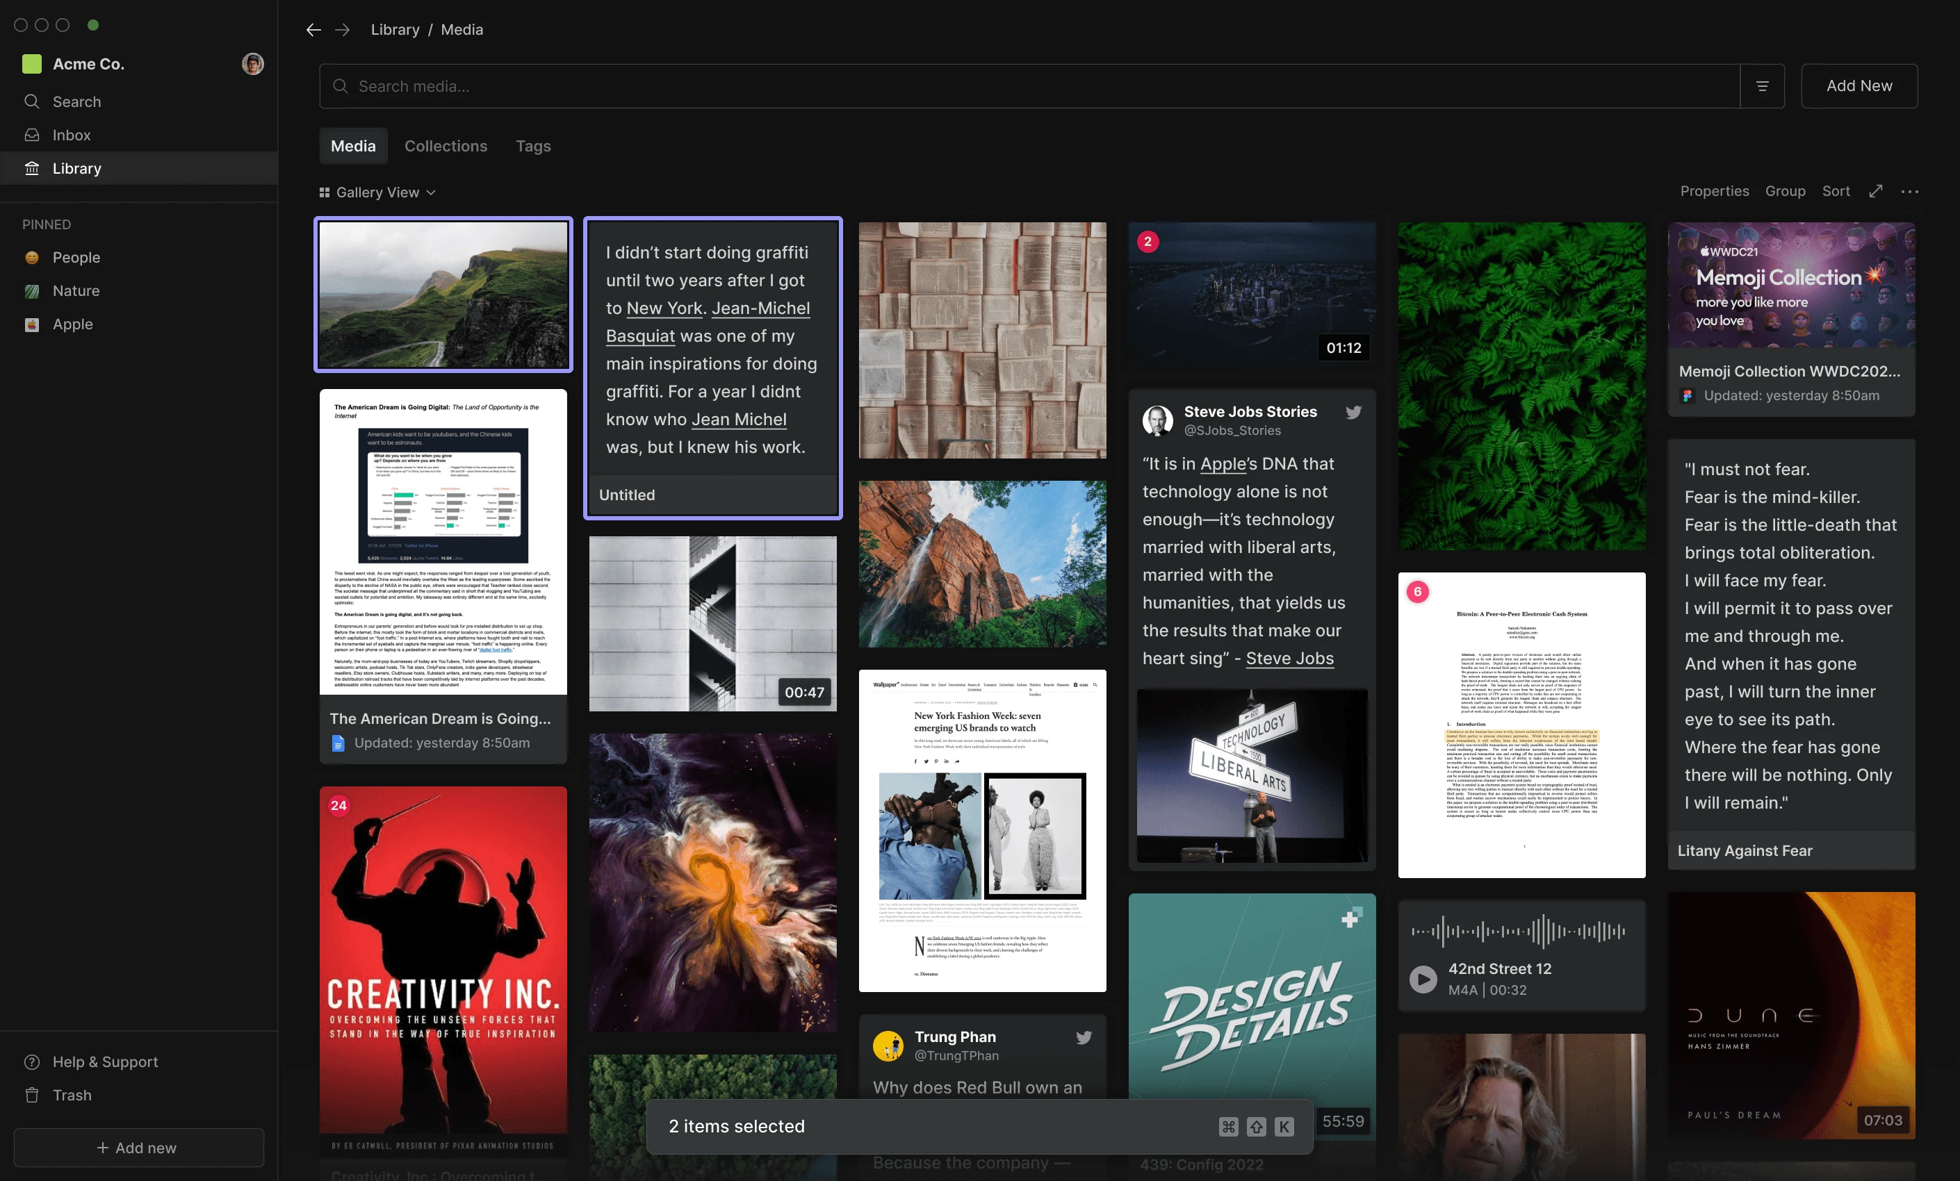Open the three-dot more options menu
Viewport: 1960px width, 1181px height.
coord(1910,191)
